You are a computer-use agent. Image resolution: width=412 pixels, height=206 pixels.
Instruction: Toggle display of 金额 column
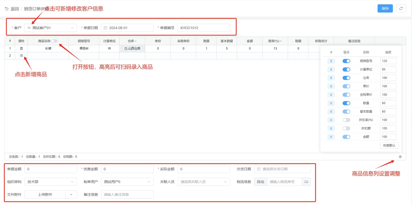pyautogui.click(x=346, y=137)
